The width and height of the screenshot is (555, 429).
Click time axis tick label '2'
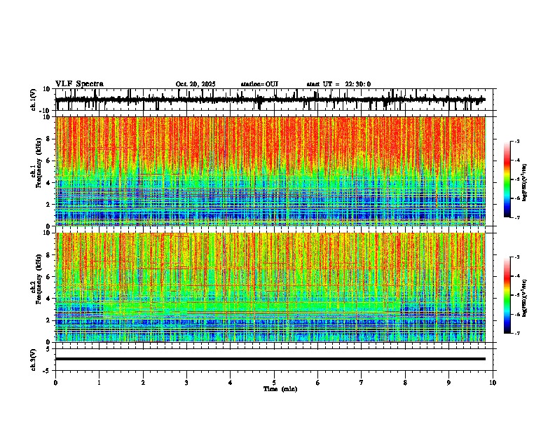coord(143,383)
